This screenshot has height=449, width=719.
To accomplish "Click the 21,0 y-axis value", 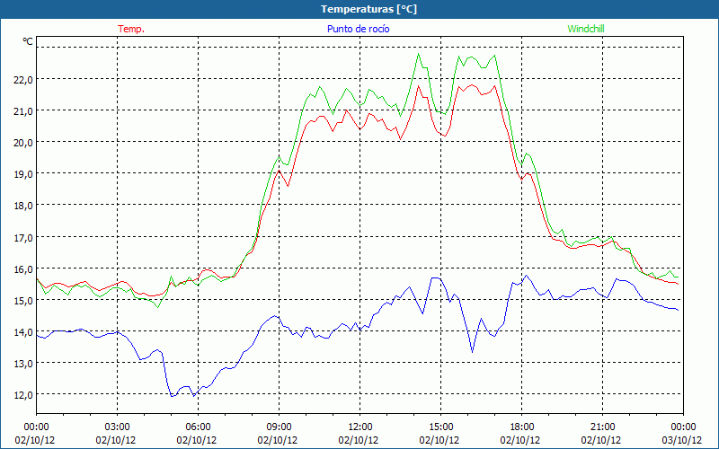I will 23,110.
